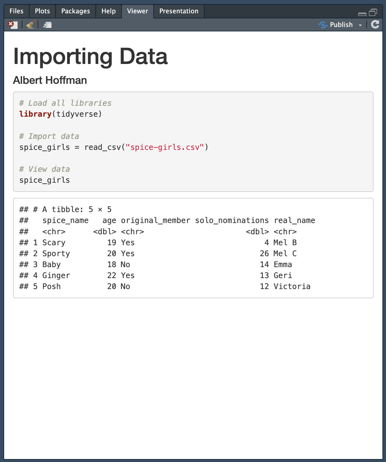Click the "spice-girls.csv" string in code
386x462 pixels.
click(165, 147)
